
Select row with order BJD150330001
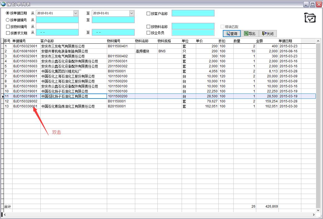pyautogui.click(x=25, y=106)
